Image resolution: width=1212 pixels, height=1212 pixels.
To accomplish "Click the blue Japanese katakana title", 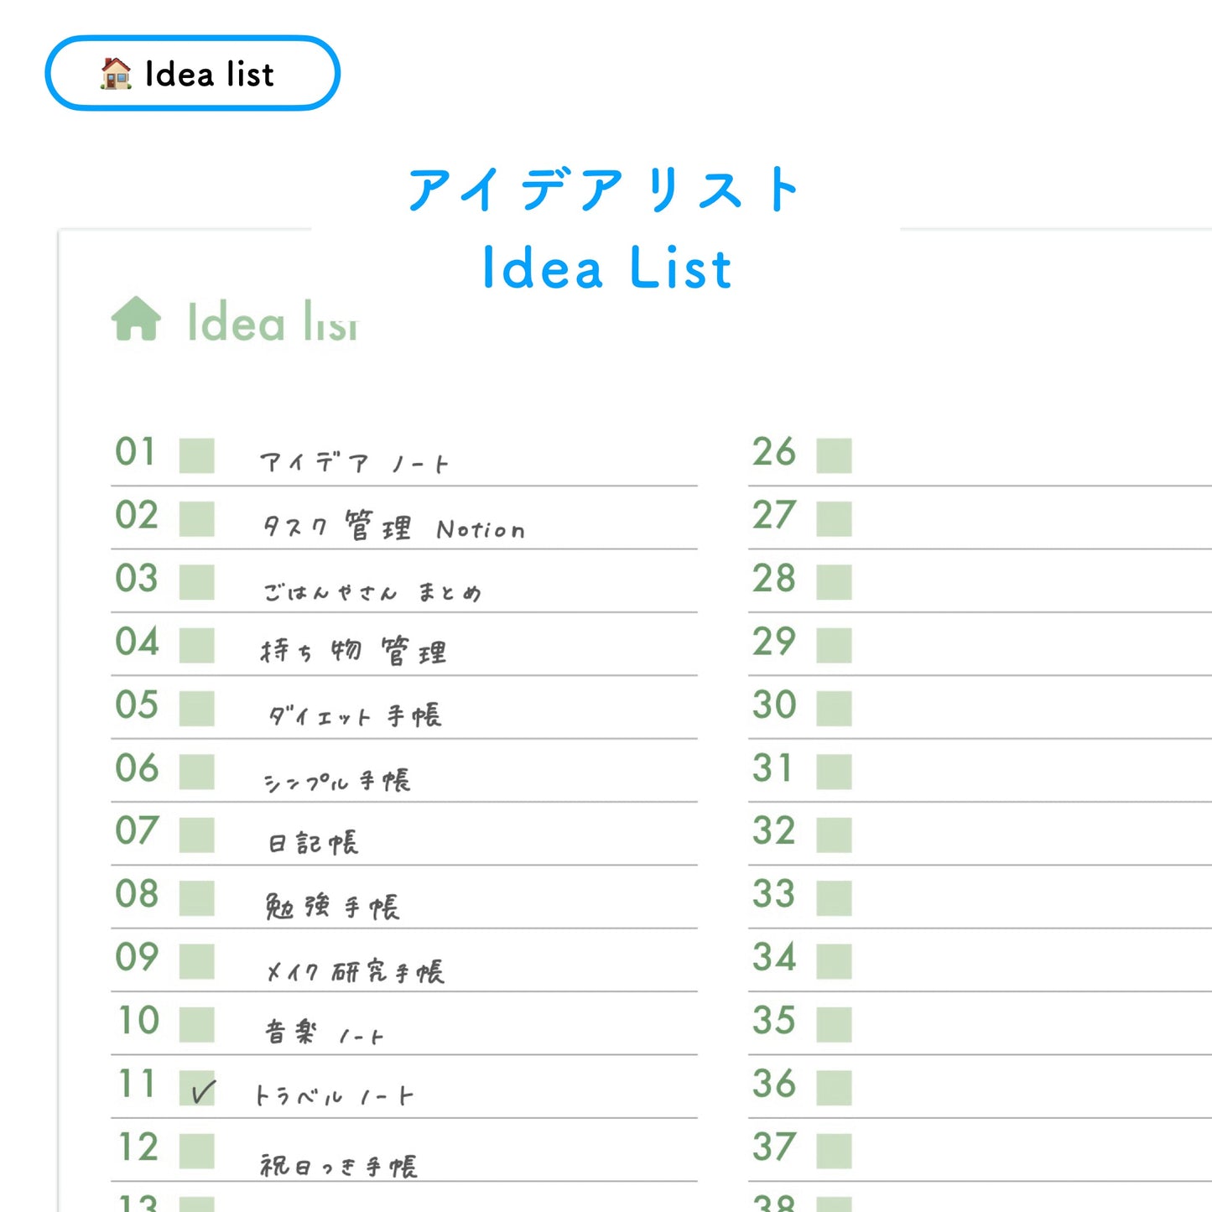I will [x=604, y=190].
